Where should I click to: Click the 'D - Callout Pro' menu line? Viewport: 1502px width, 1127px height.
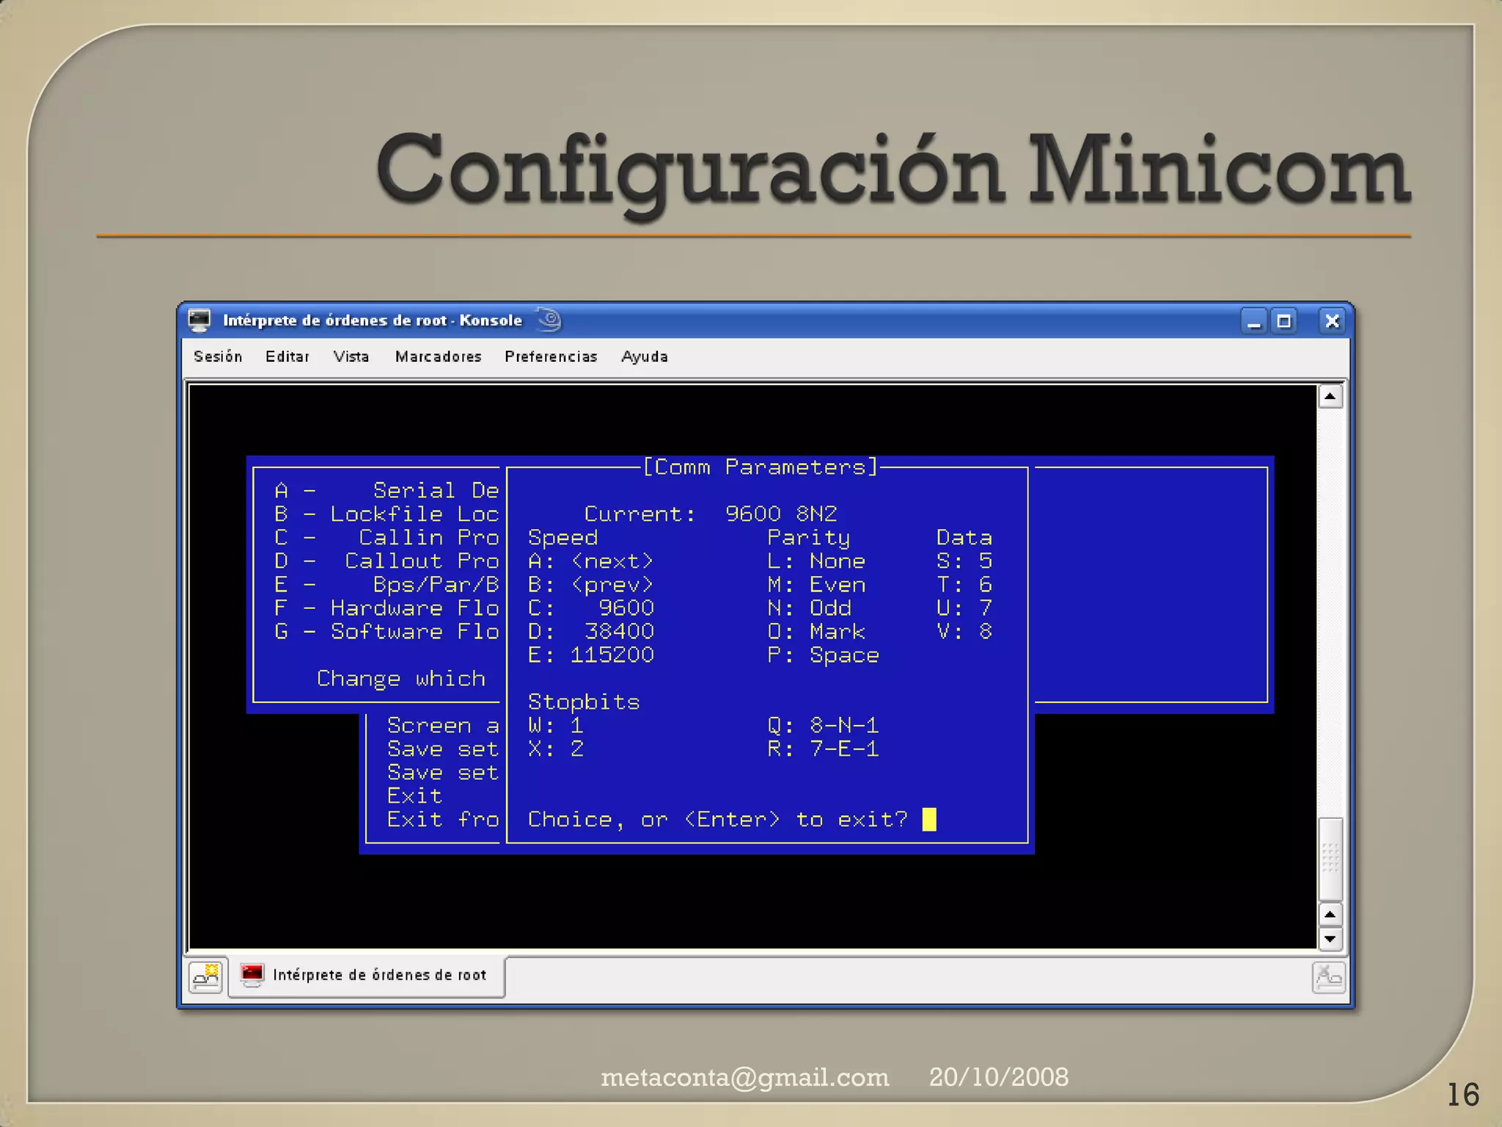(387, 561)
